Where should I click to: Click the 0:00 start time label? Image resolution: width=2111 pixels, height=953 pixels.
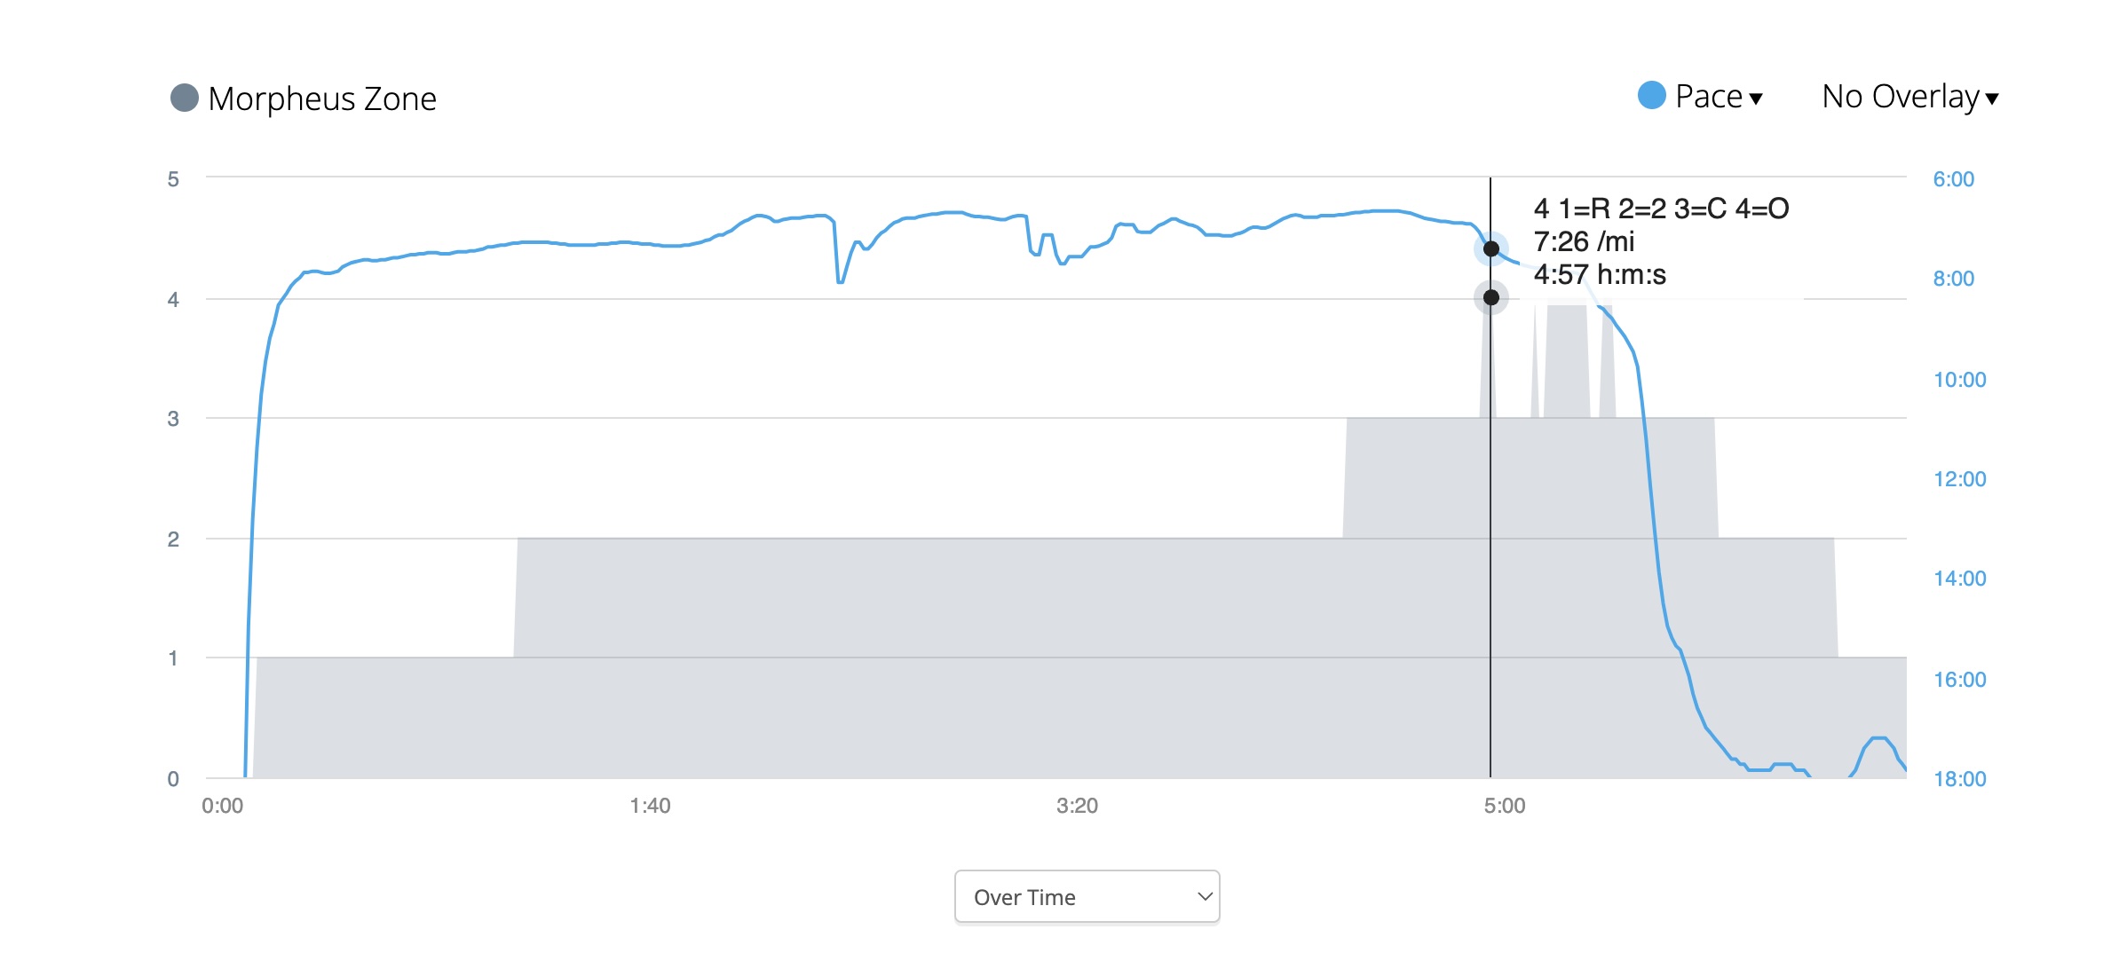pyautogui.click(x=222, y=806)
